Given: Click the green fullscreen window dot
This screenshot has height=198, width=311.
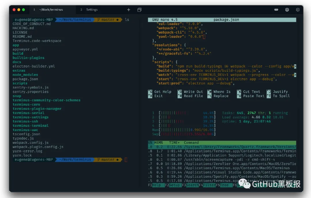Looking at the screenshot, I should point(23,10).
